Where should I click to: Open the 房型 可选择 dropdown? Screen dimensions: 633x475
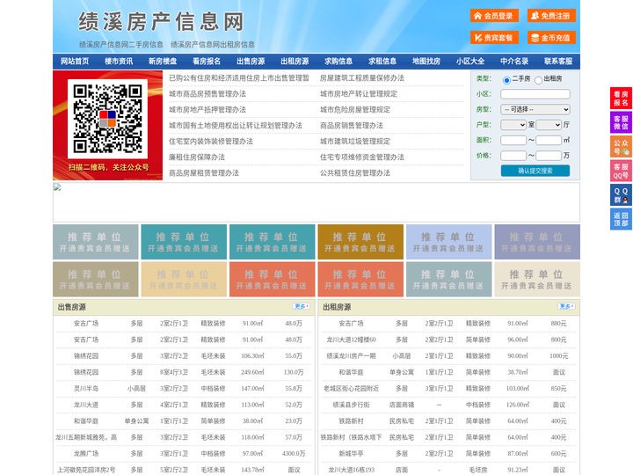pyautogui.click(x=535, y=109)
